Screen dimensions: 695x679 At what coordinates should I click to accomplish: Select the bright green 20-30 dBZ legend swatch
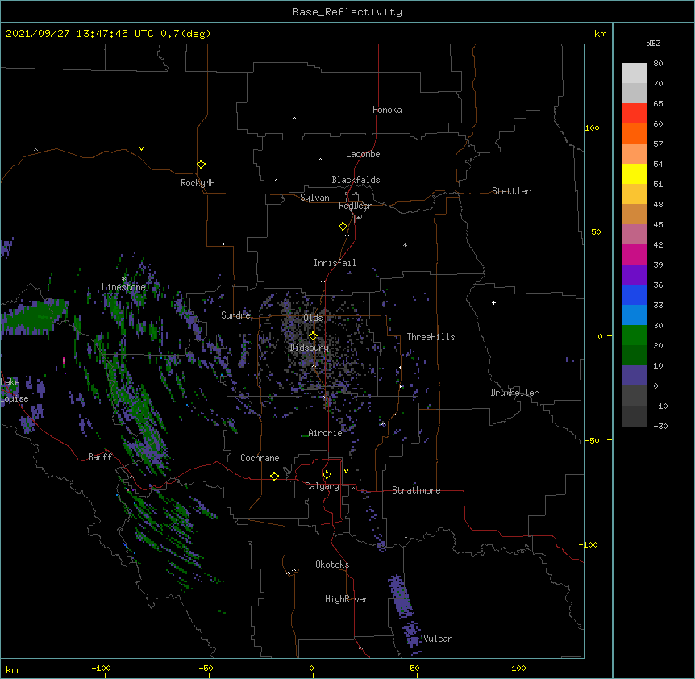tap(634, 335)
